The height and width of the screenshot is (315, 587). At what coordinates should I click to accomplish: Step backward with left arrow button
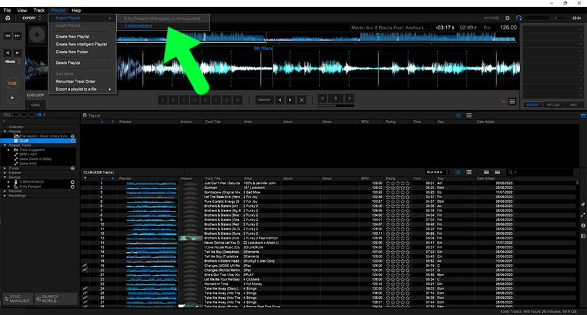pos(7,53)
